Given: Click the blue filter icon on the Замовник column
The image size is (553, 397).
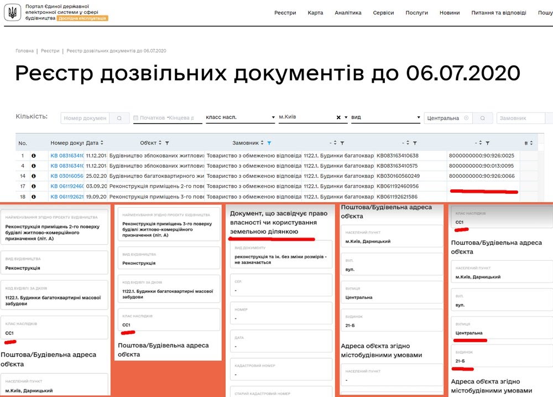Looking at the screenshot, I should 269,143.
